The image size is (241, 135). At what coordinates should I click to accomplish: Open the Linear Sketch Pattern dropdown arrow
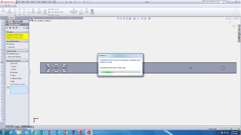(x=68, y=12)
